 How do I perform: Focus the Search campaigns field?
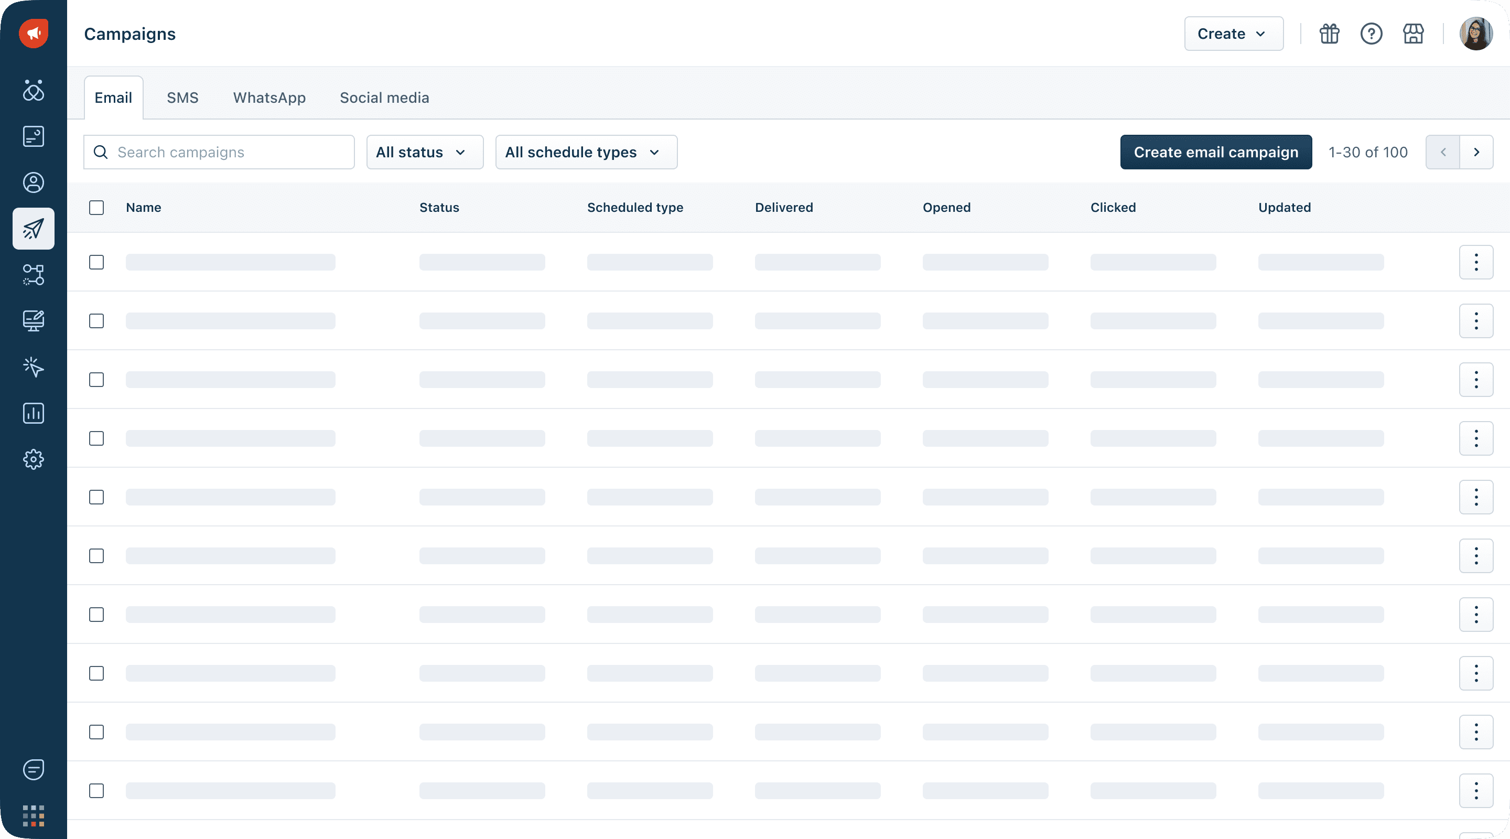click(229, 153)
